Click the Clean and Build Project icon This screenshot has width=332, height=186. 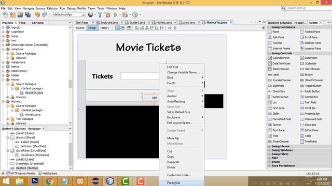107,15
